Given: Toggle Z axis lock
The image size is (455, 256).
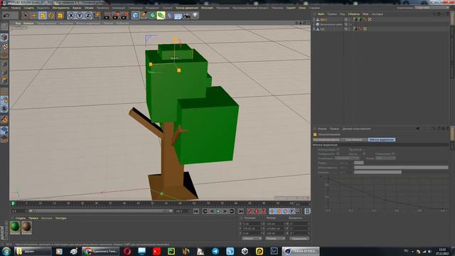Looking at the screenshot, I should tap(88, 16).
